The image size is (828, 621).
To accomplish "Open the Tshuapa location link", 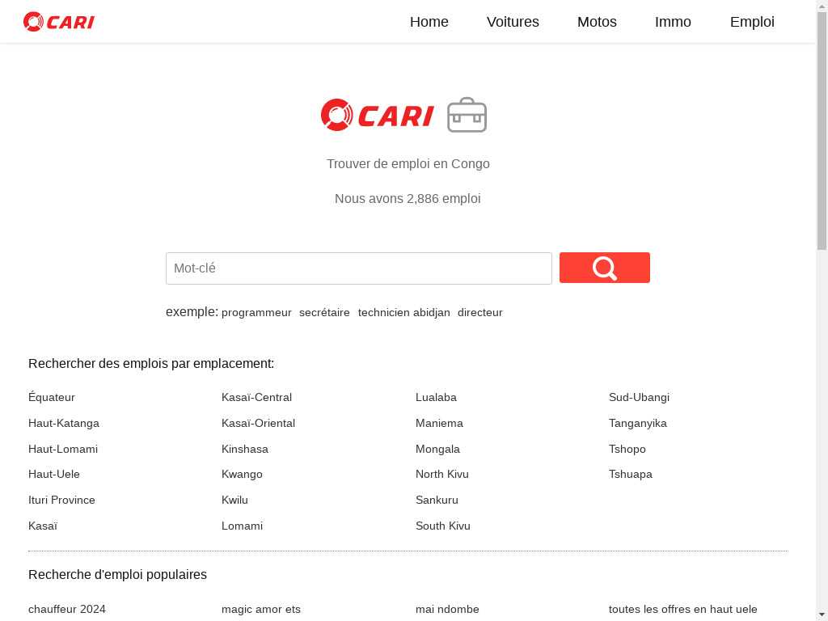I will 631,474.
